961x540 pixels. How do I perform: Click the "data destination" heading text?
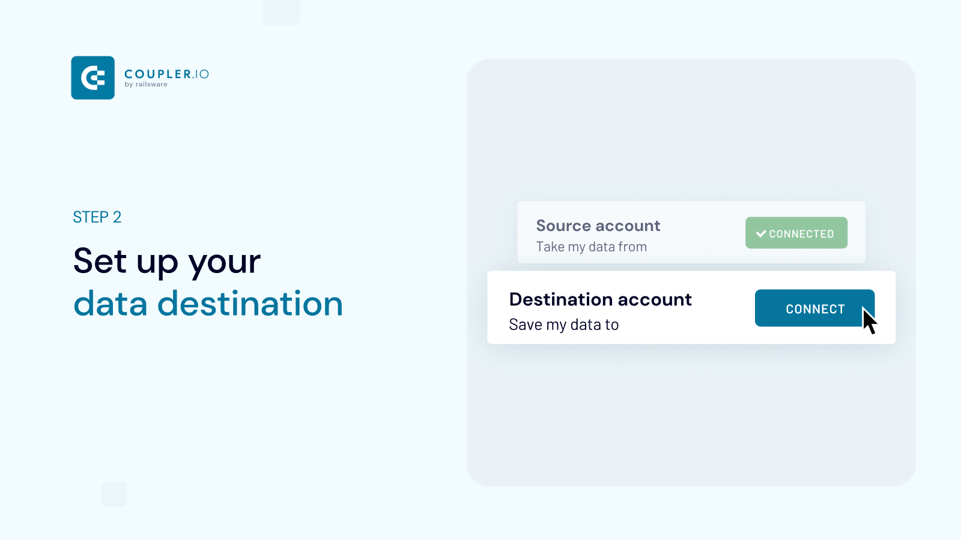tap(208, 304)
